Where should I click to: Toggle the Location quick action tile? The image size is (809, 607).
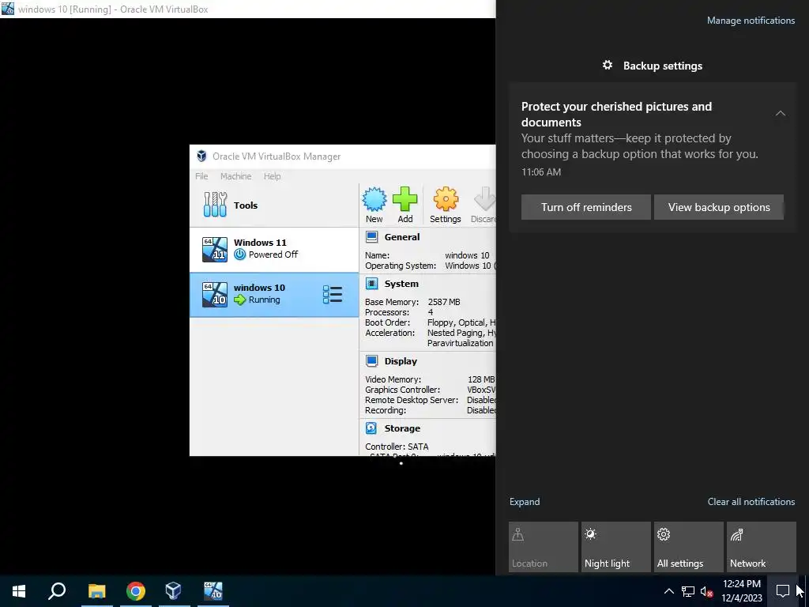tap(544, 547)
